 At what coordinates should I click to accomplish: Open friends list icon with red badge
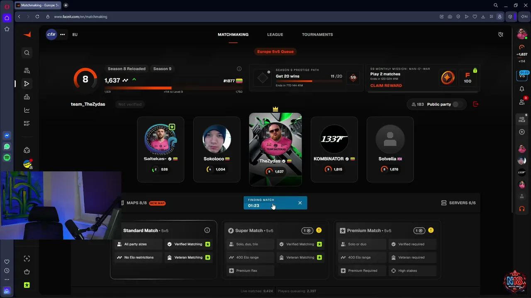tap(522, 101)
